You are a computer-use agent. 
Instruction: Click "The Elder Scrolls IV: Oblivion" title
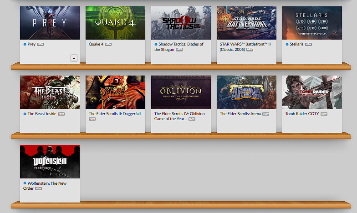(x=180, y=116)
